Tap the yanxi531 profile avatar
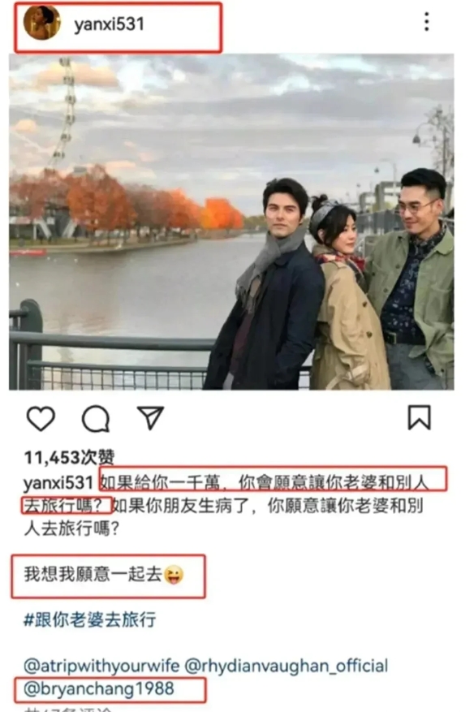 [41, 23]
